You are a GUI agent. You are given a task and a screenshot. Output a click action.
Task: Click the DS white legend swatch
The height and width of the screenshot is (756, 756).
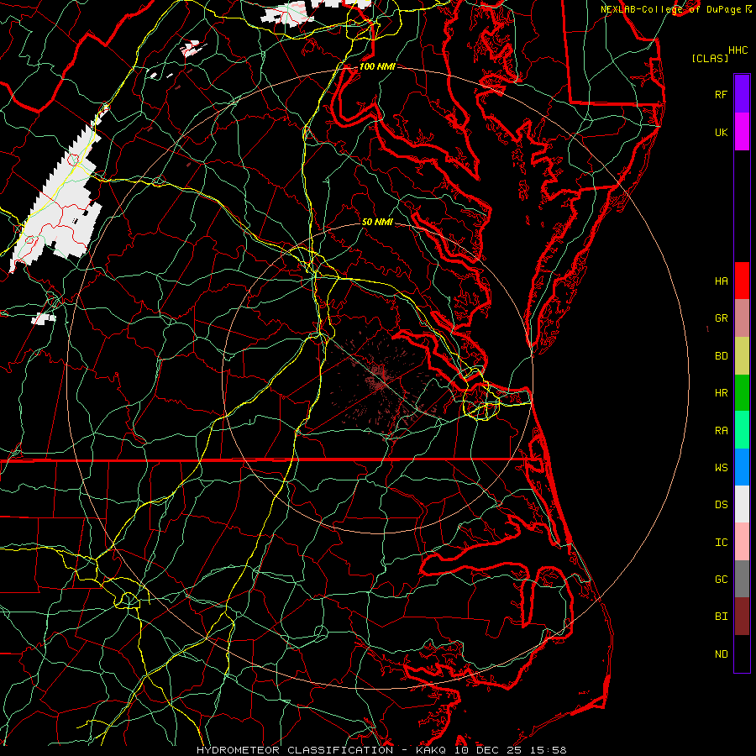(x=742, y=504)
